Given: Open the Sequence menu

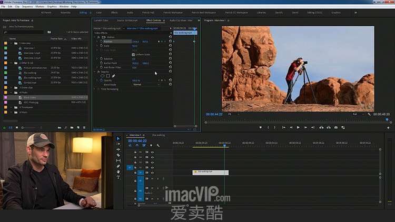Looking at the screenshot, I should pos(27,6).
